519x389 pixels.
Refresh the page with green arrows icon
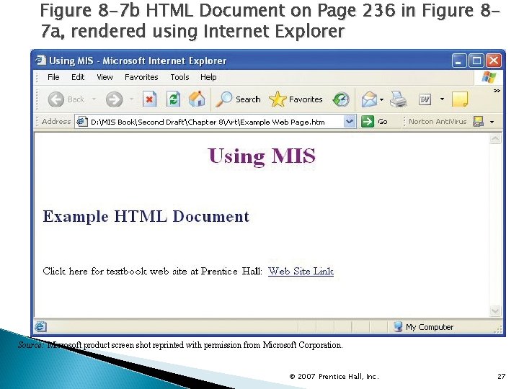[173, 99]
